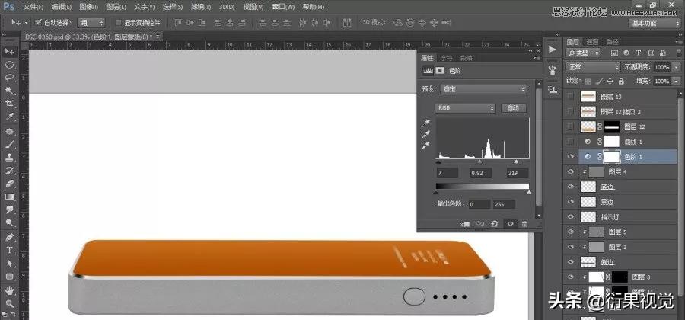Select the Crop tool
The image size is (685, 320).
(x=10, y=104)
